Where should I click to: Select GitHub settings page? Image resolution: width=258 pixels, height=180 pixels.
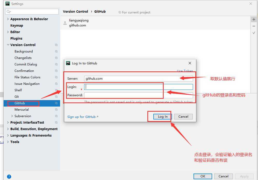coord(32,103)
